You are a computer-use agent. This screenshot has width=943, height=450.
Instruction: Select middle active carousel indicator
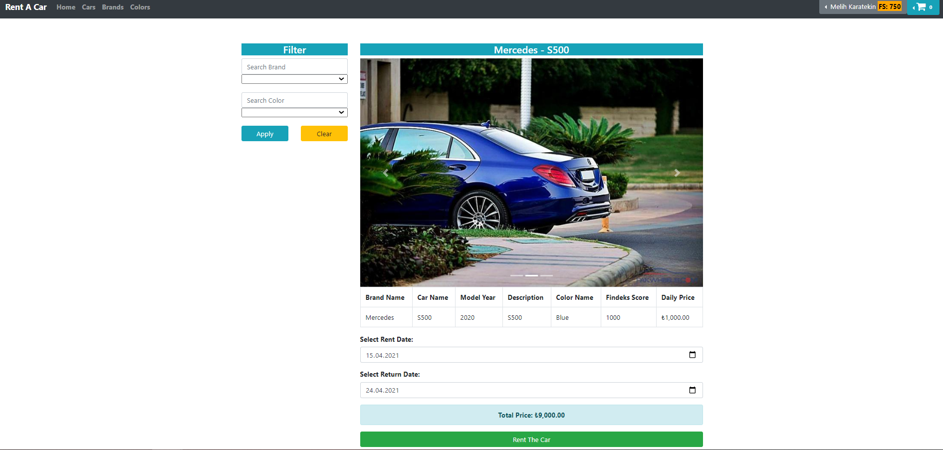click(x=531, y=275)
